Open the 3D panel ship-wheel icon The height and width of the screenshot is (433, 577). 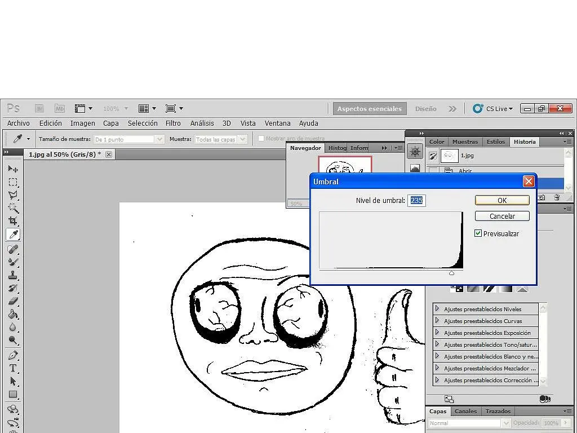(x=415, y=152)
